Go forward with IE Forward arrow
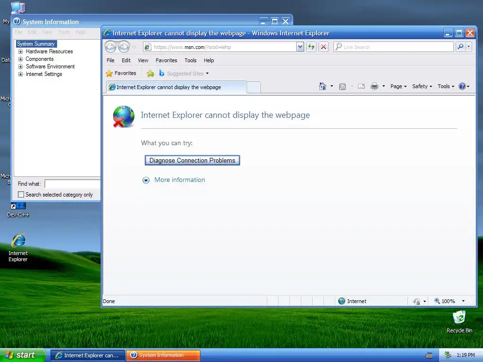 tap(124, 47)
